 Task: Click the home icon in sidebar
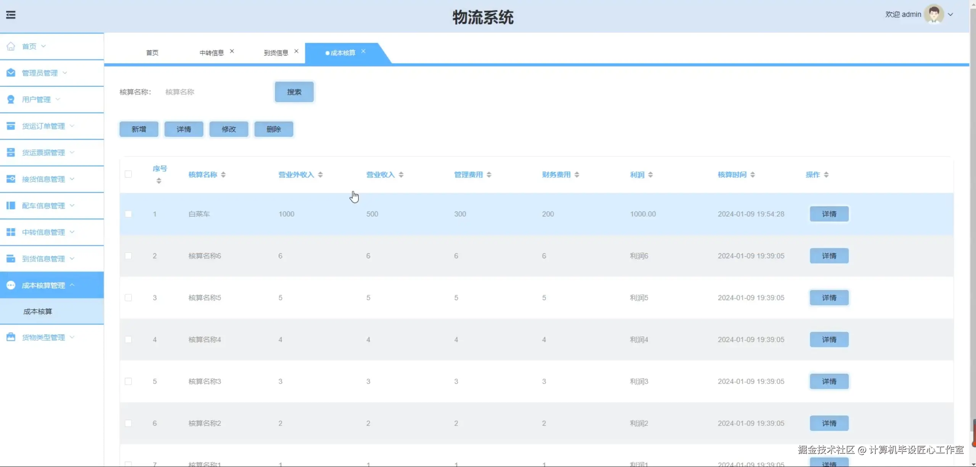(x=11, y=46)
